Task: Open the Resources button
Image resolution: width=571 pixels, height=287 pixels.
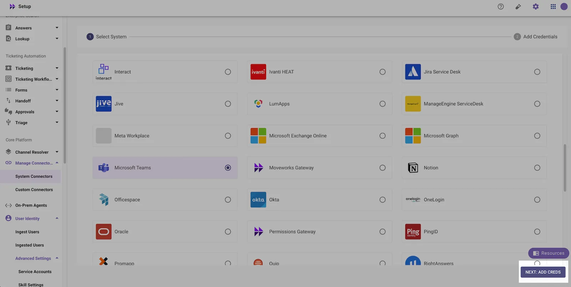Action: [549, 253]
